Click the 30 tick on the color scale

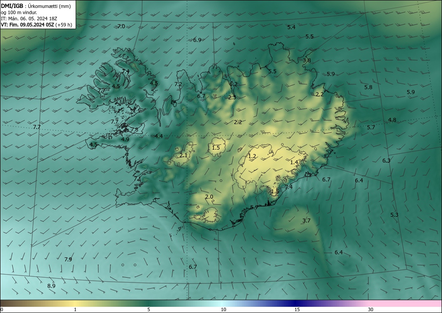click(x=371, y=309)
